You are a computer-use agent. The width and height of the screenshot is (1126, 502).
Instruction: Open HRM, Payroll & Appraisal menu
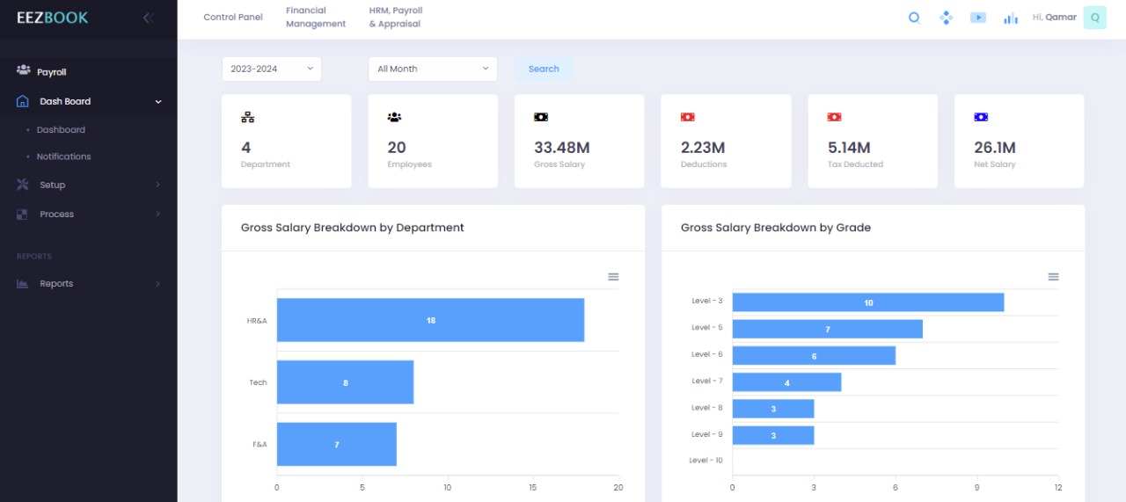395,18
